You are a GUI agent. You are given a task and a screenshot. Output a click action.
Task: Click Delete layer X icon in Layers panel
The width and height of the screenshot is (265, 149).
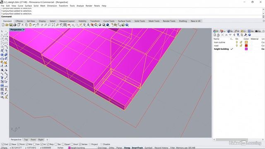222,35
